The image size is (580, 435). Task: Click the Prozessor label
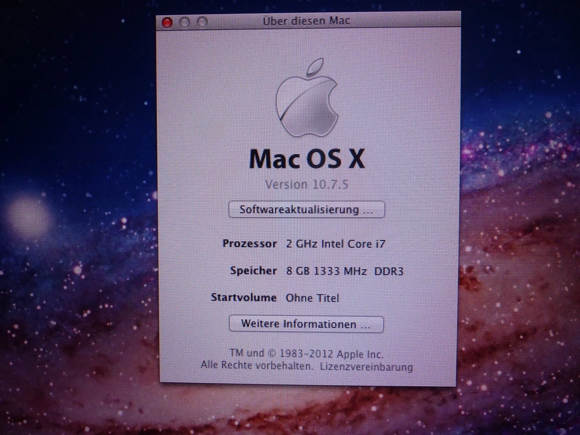250,243
